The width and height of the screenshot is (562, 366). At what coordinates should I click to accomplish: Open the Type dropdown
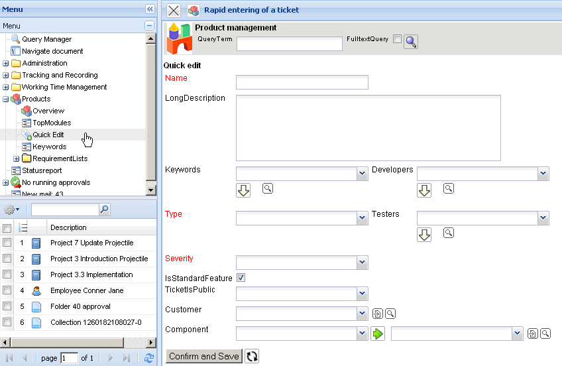[x=363, y=218]
